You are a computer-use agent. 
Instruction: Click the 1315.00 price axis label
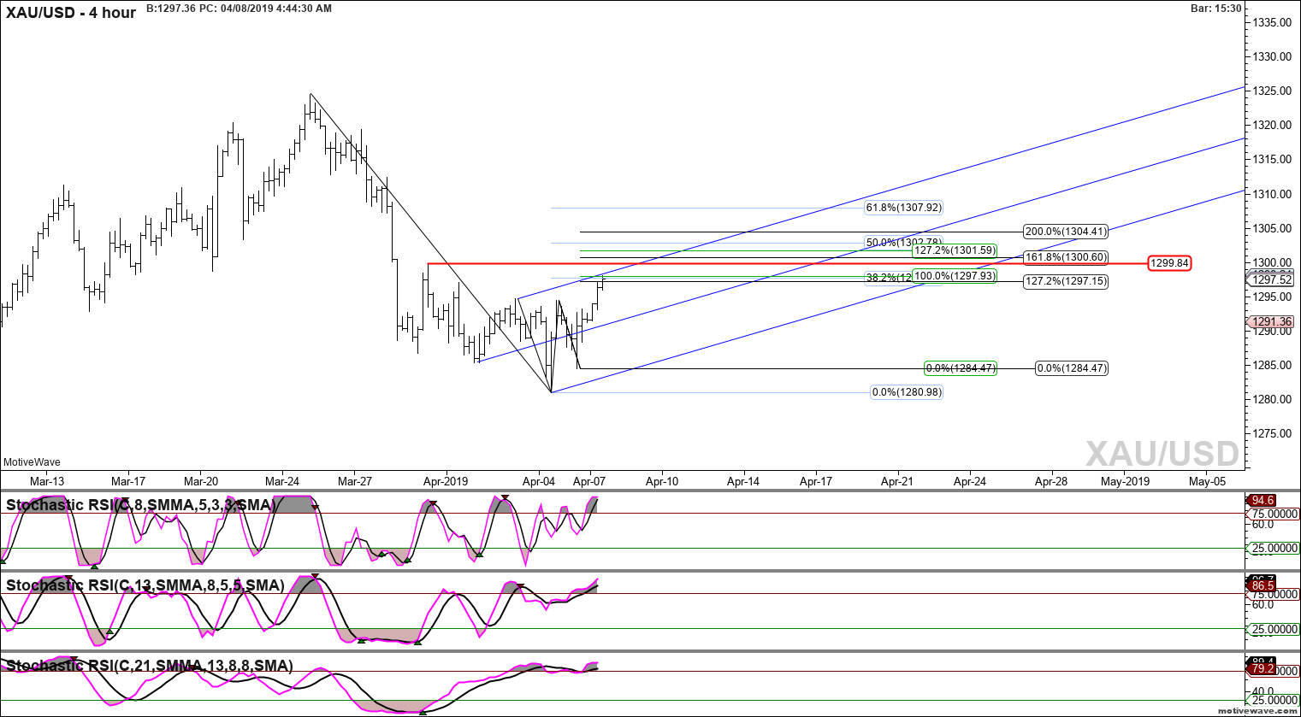pyautogui.click(x=1272, y=159)
